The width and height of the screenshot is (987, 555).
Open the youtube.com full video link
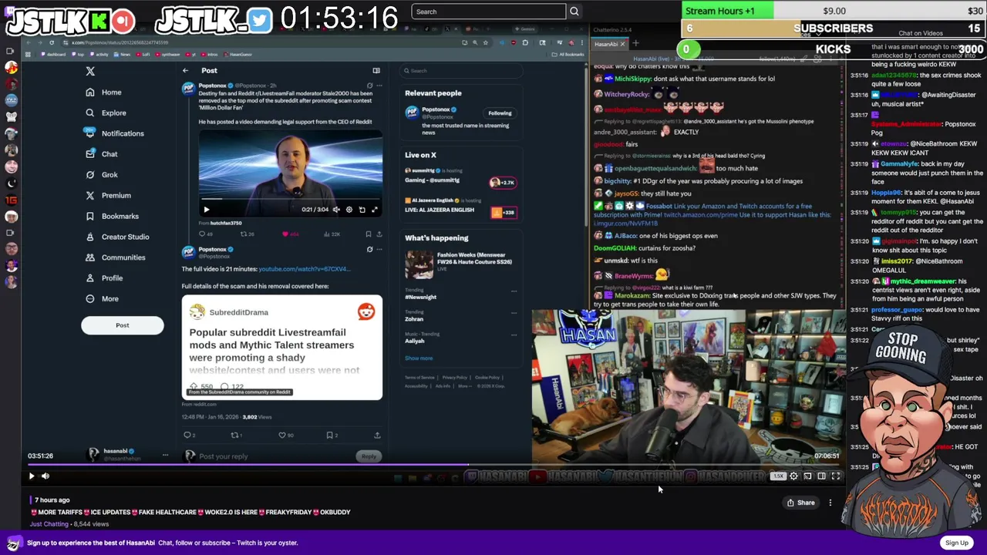(x=304, y=269)
